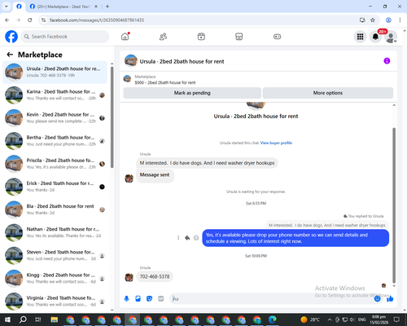
Task: Open the Facebook menu grid icon
Action: (360, 37)
